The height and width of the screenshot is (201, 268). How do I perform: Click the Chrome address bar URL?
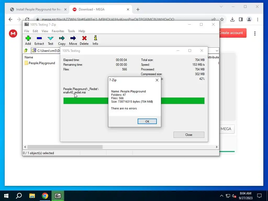[x=108, y=19]
